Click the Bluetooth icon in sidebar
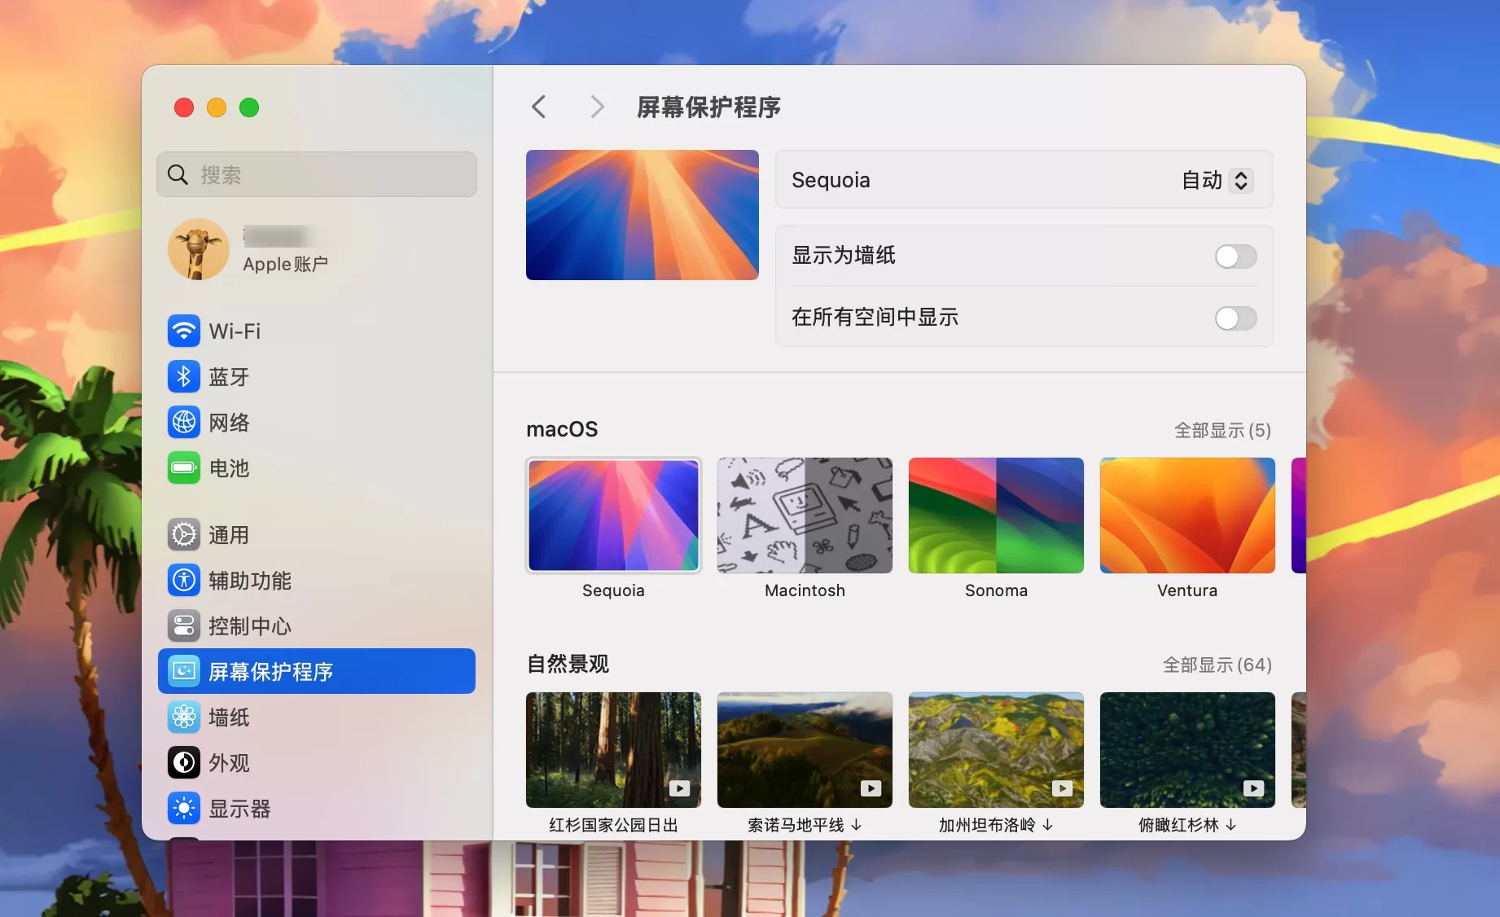 (x=184, y=377)
